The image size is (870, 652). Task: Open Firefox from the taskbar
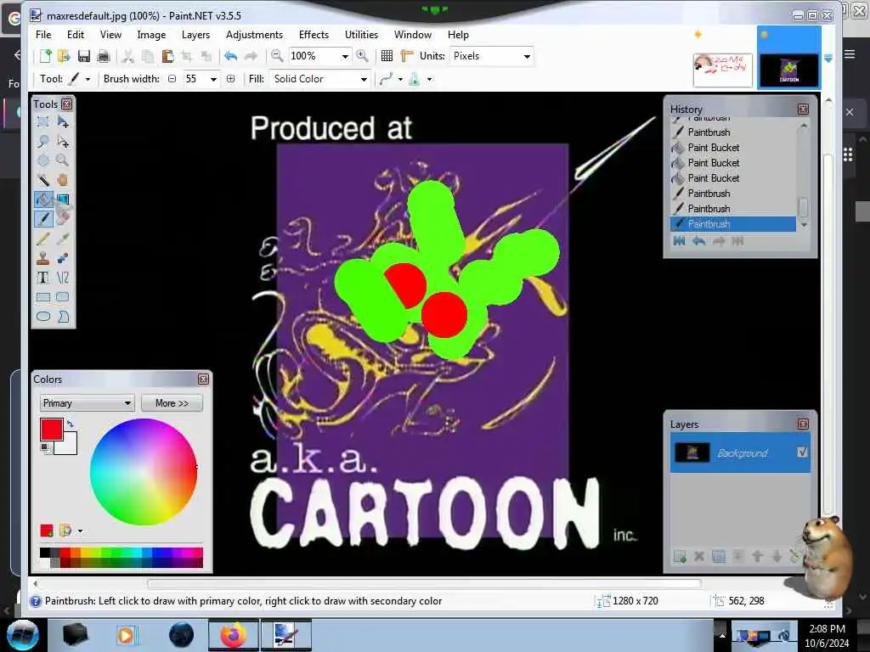233,635
